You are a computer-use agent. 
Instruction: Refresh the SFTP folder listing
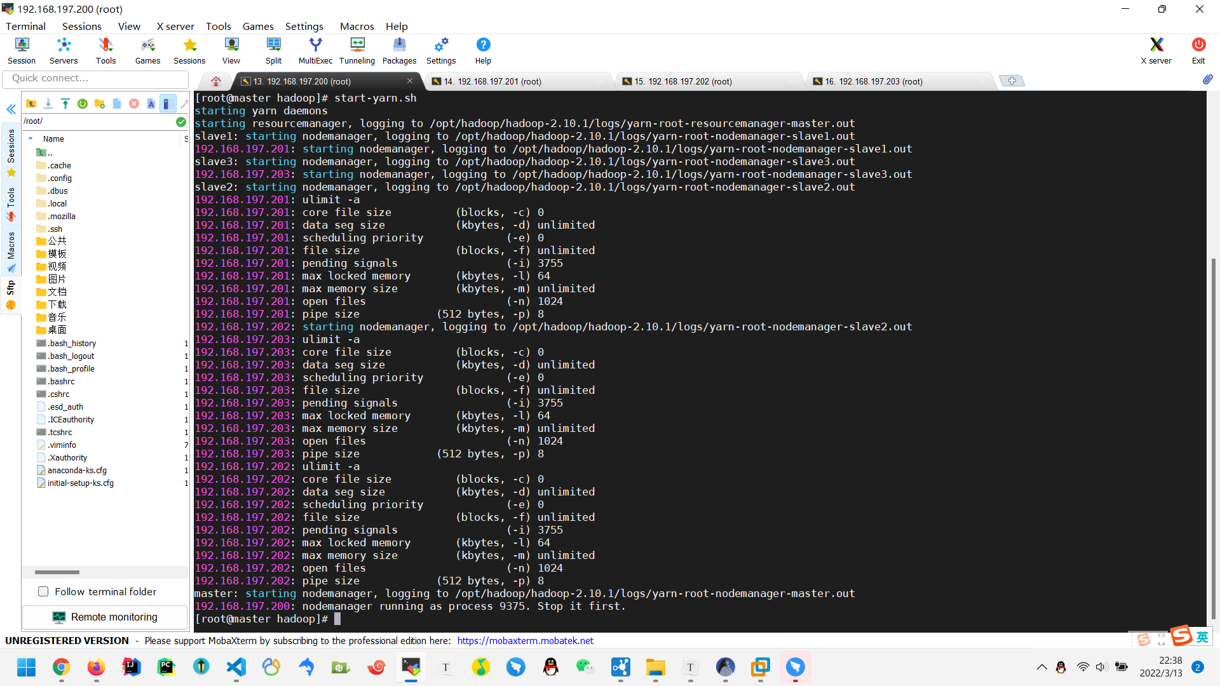pos(82,104)
